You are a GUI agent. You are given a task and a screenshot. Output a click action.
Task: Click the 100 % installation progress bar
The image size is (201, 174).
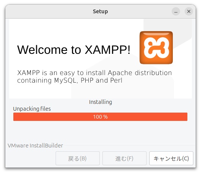[x=100, y=117]
